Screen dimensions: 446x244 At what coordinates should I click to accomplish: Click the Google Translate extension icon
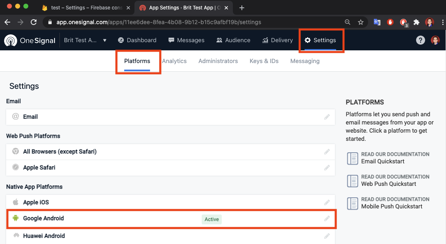377,22
